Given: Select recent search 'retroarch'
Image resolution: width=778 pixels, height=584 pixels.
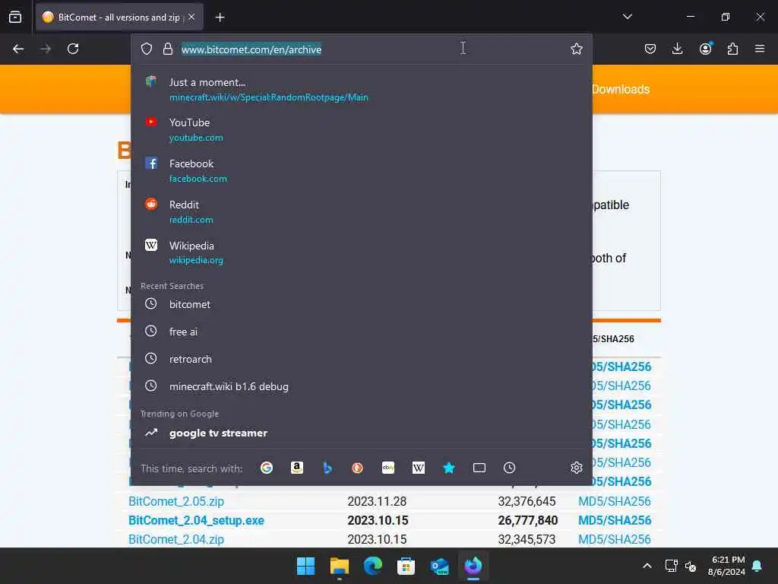Looking at the screenshot, I should pyautogui.click(x=361, y=359).
